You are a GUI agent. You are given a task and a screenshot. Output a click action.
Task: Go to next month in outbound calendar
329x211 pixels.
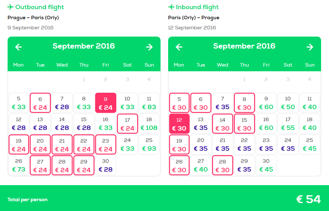click(x=149, y=47)
